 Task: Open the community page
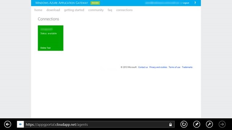[x=96, y=10]
